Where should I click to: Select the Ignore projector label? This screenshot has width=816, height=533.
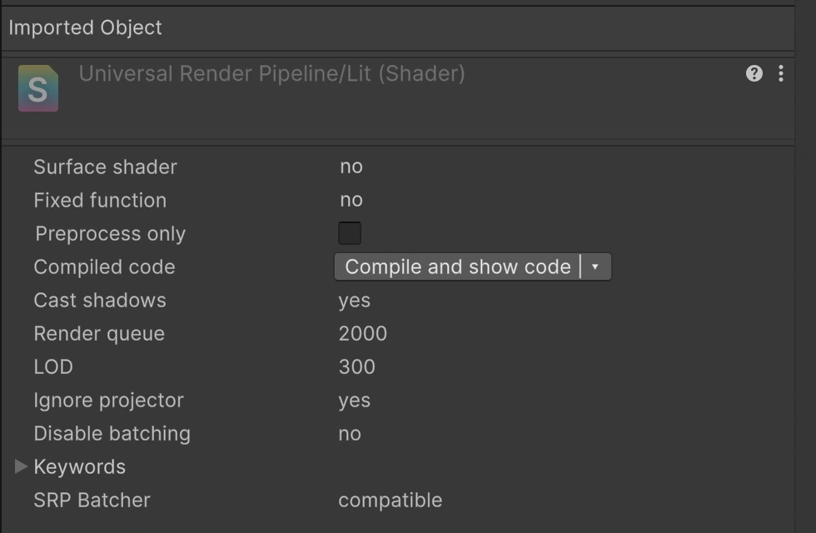(x=108, y=401)
